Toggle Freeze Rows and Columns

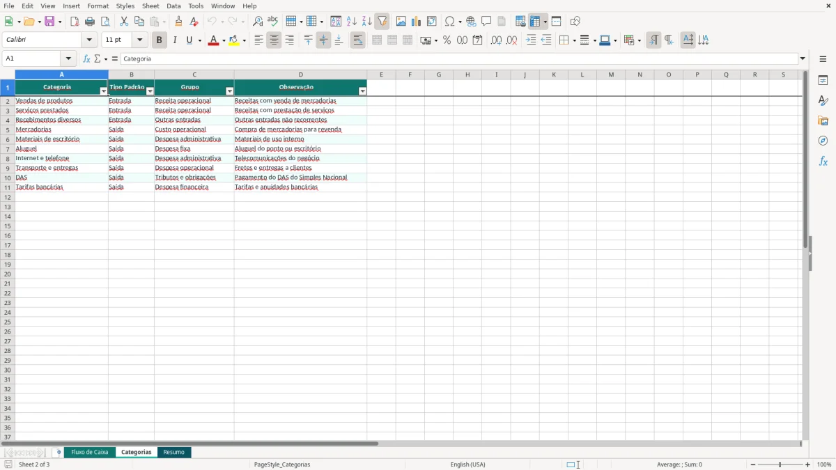pyautogui.click(x=535, y=22)
